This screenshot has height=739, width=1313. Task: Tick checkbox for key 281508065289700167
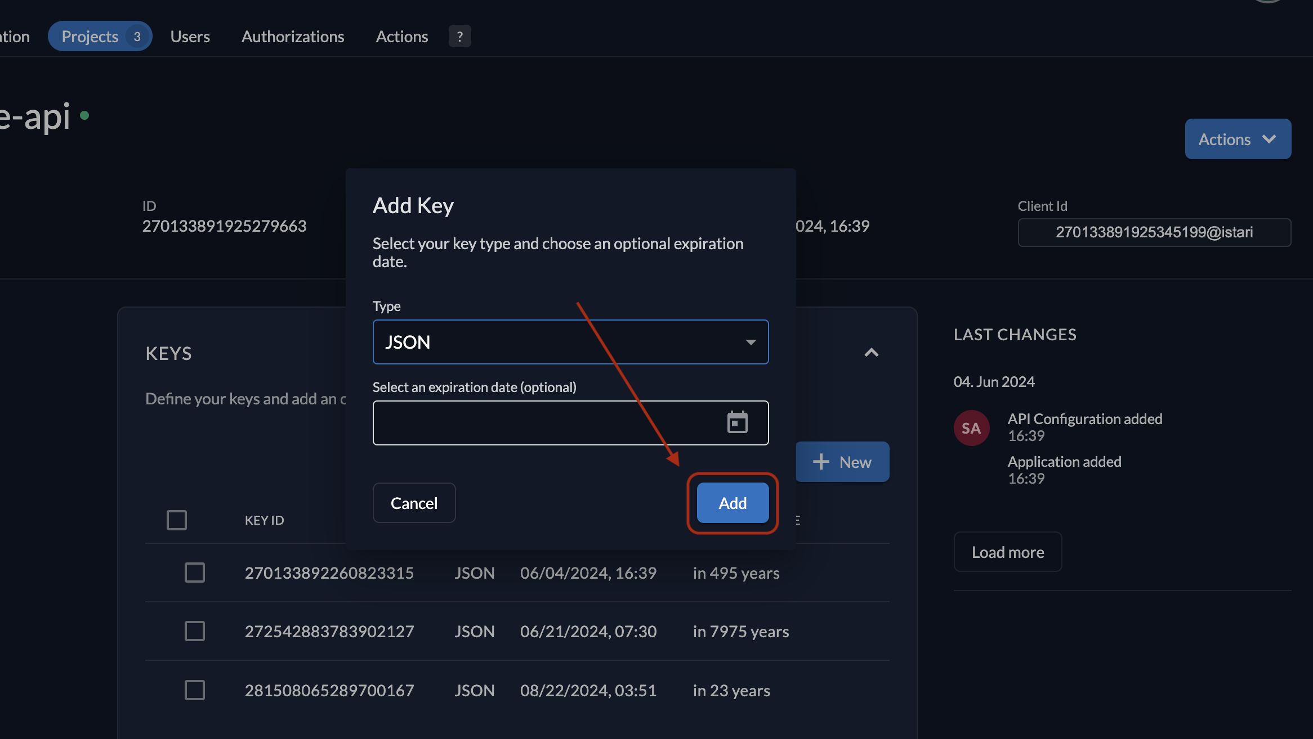pos(194,690)
